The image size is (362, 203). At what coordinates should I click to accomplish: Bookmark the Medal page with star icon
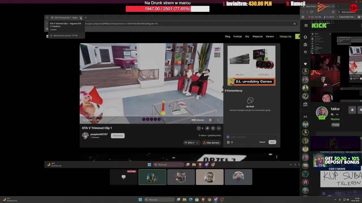point(294,24)
